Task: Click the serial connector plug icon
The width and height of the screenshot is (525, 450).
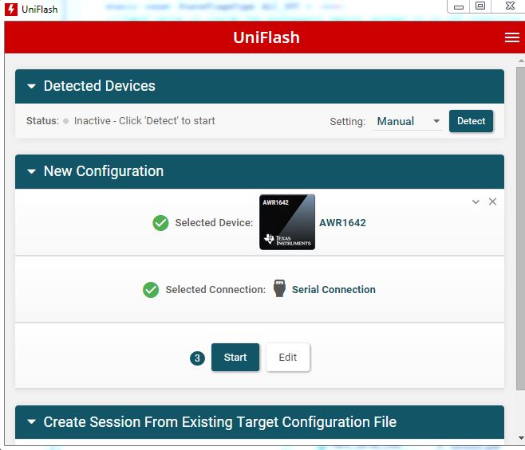Action: [x=279, y=289]
